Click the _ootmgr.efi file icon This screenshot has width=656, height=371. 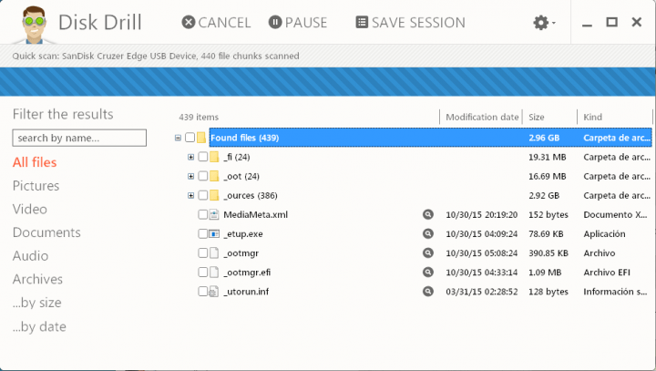click(214, 273)
